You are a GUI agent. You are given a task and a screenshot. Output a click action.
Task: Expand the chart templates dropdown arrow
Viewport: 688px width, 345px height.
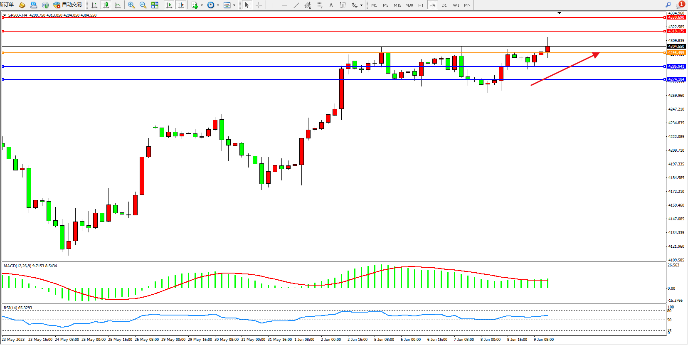tap(234, 5)
